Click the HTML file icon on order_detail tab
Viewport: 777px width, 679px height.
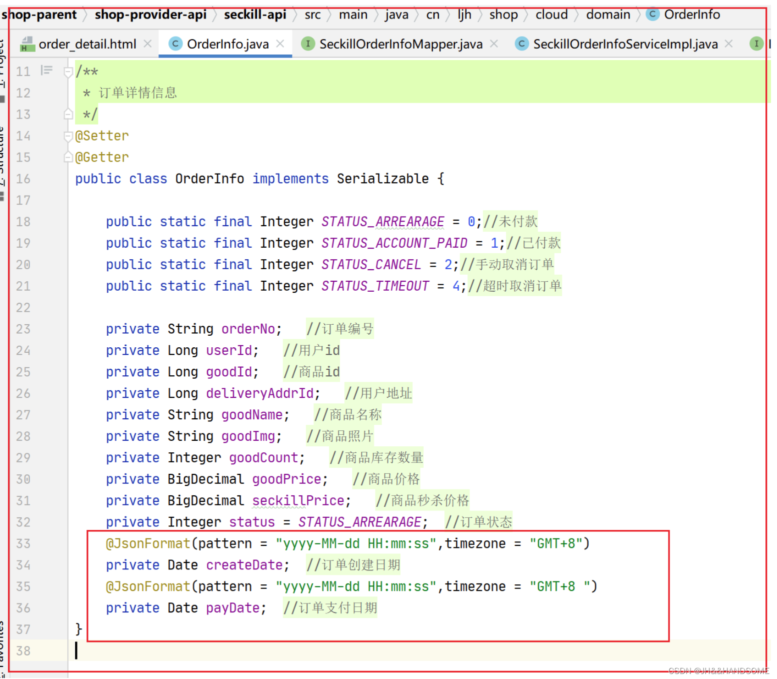(27, 44)
